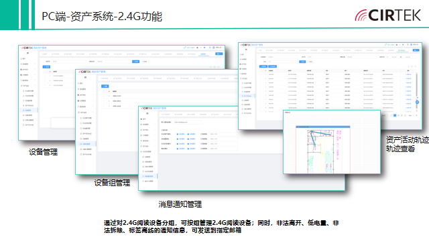Image resolution: width=429 pixels, height=241 pixels.
Task: Select the active underlined tab in 设备管理 window
Action: click(203, 54)
